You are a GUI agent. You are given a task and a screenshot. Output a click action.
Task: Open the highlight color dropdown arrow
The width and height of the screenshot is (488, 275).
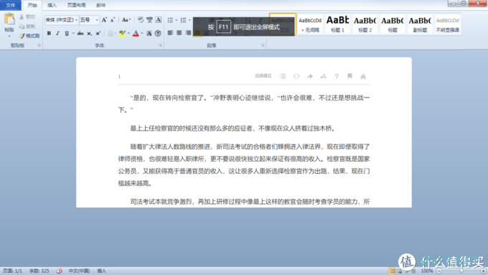(129, 33)
